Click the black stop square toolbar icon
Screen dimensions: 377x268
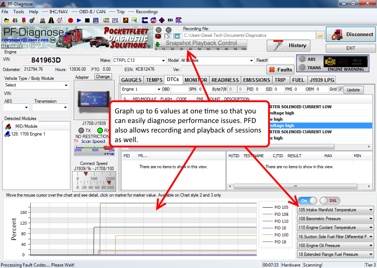[87, 21]
